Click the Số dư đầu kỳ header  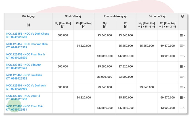pyautogui.click(x=73, y=16)
